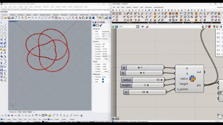Cut selection with the scissors icon

click(x=19, y=18)
